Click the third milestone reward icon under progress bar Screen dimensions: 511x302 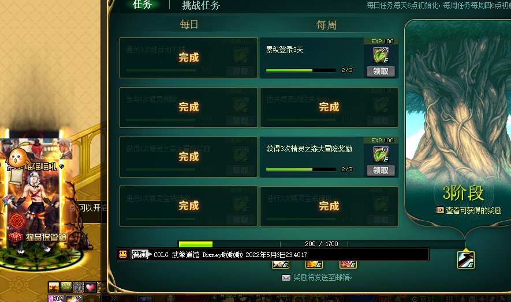point(348,264)
